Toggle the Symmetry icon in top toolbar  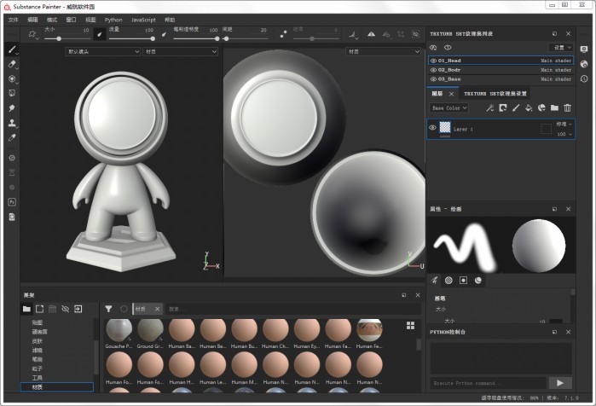pyautogui.click(x=371, y=34)
